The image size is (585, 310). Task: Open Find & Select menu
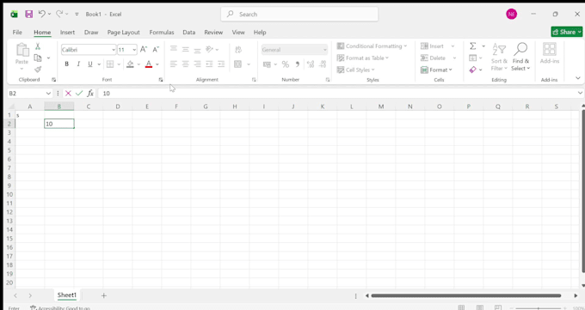pyautogui.click(x=520, y=58)
